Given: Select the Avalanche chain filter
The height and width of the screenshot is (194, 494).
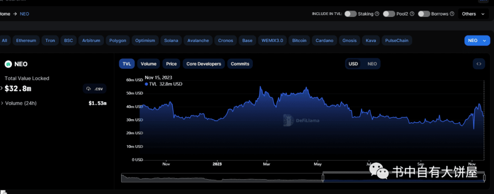Looking at the screenshot, I should [198, 41].
